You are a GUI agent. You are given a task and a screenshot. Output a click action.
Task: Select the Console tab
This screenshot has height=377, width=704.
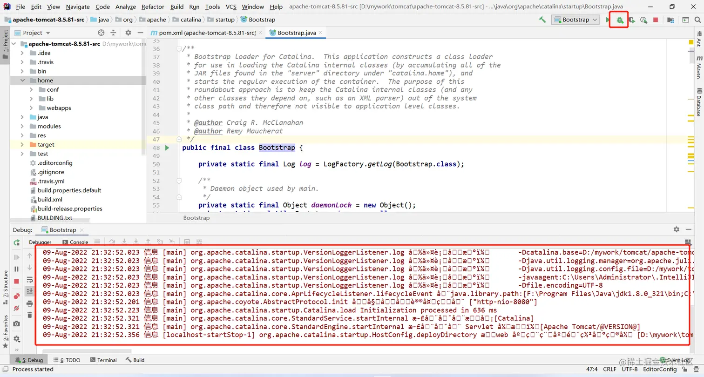[75, 242]
